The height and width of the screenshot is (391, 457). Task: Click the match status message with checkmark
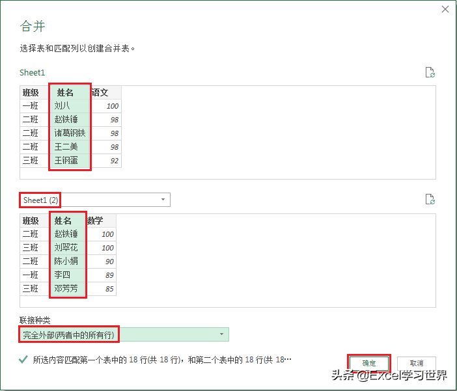click(x=155, y=360)
